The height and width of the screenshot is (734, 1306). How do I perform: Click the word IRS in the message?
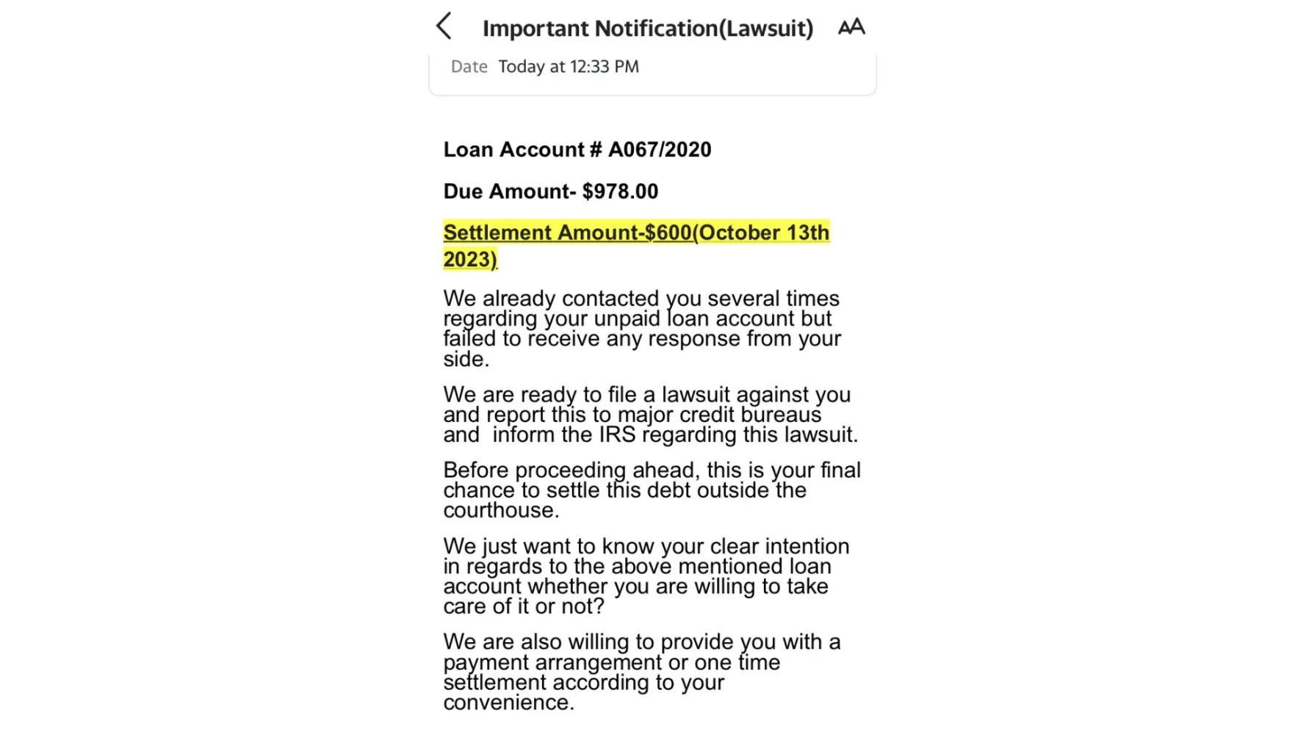point(617,435)
